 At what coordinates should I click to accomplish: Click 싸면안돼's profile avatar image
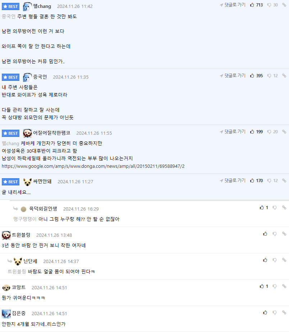click(x=27, y=182)
